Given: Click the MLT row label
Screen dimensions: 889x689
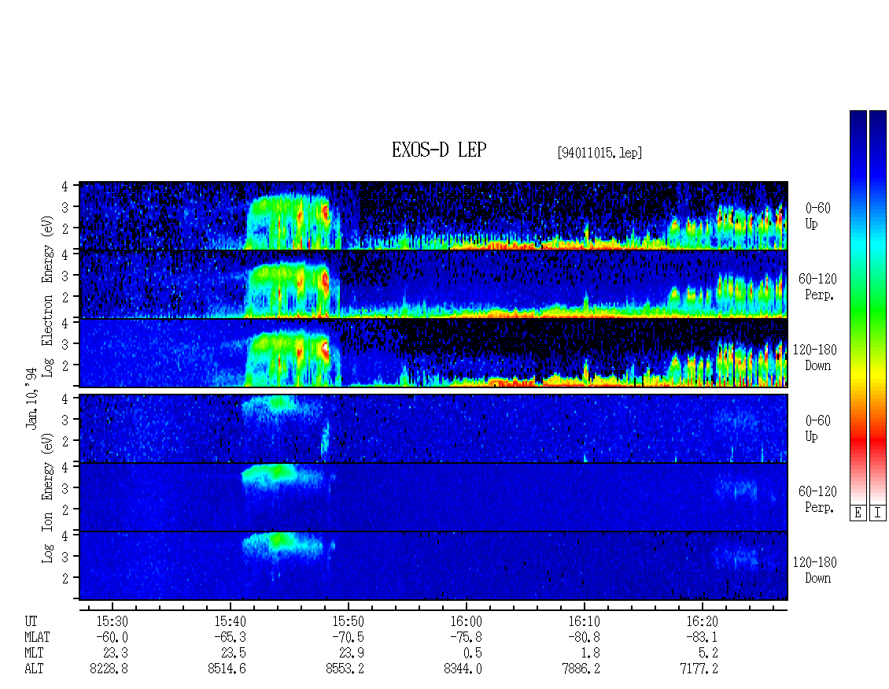Looking at the screenshot, I should [34, 654].
